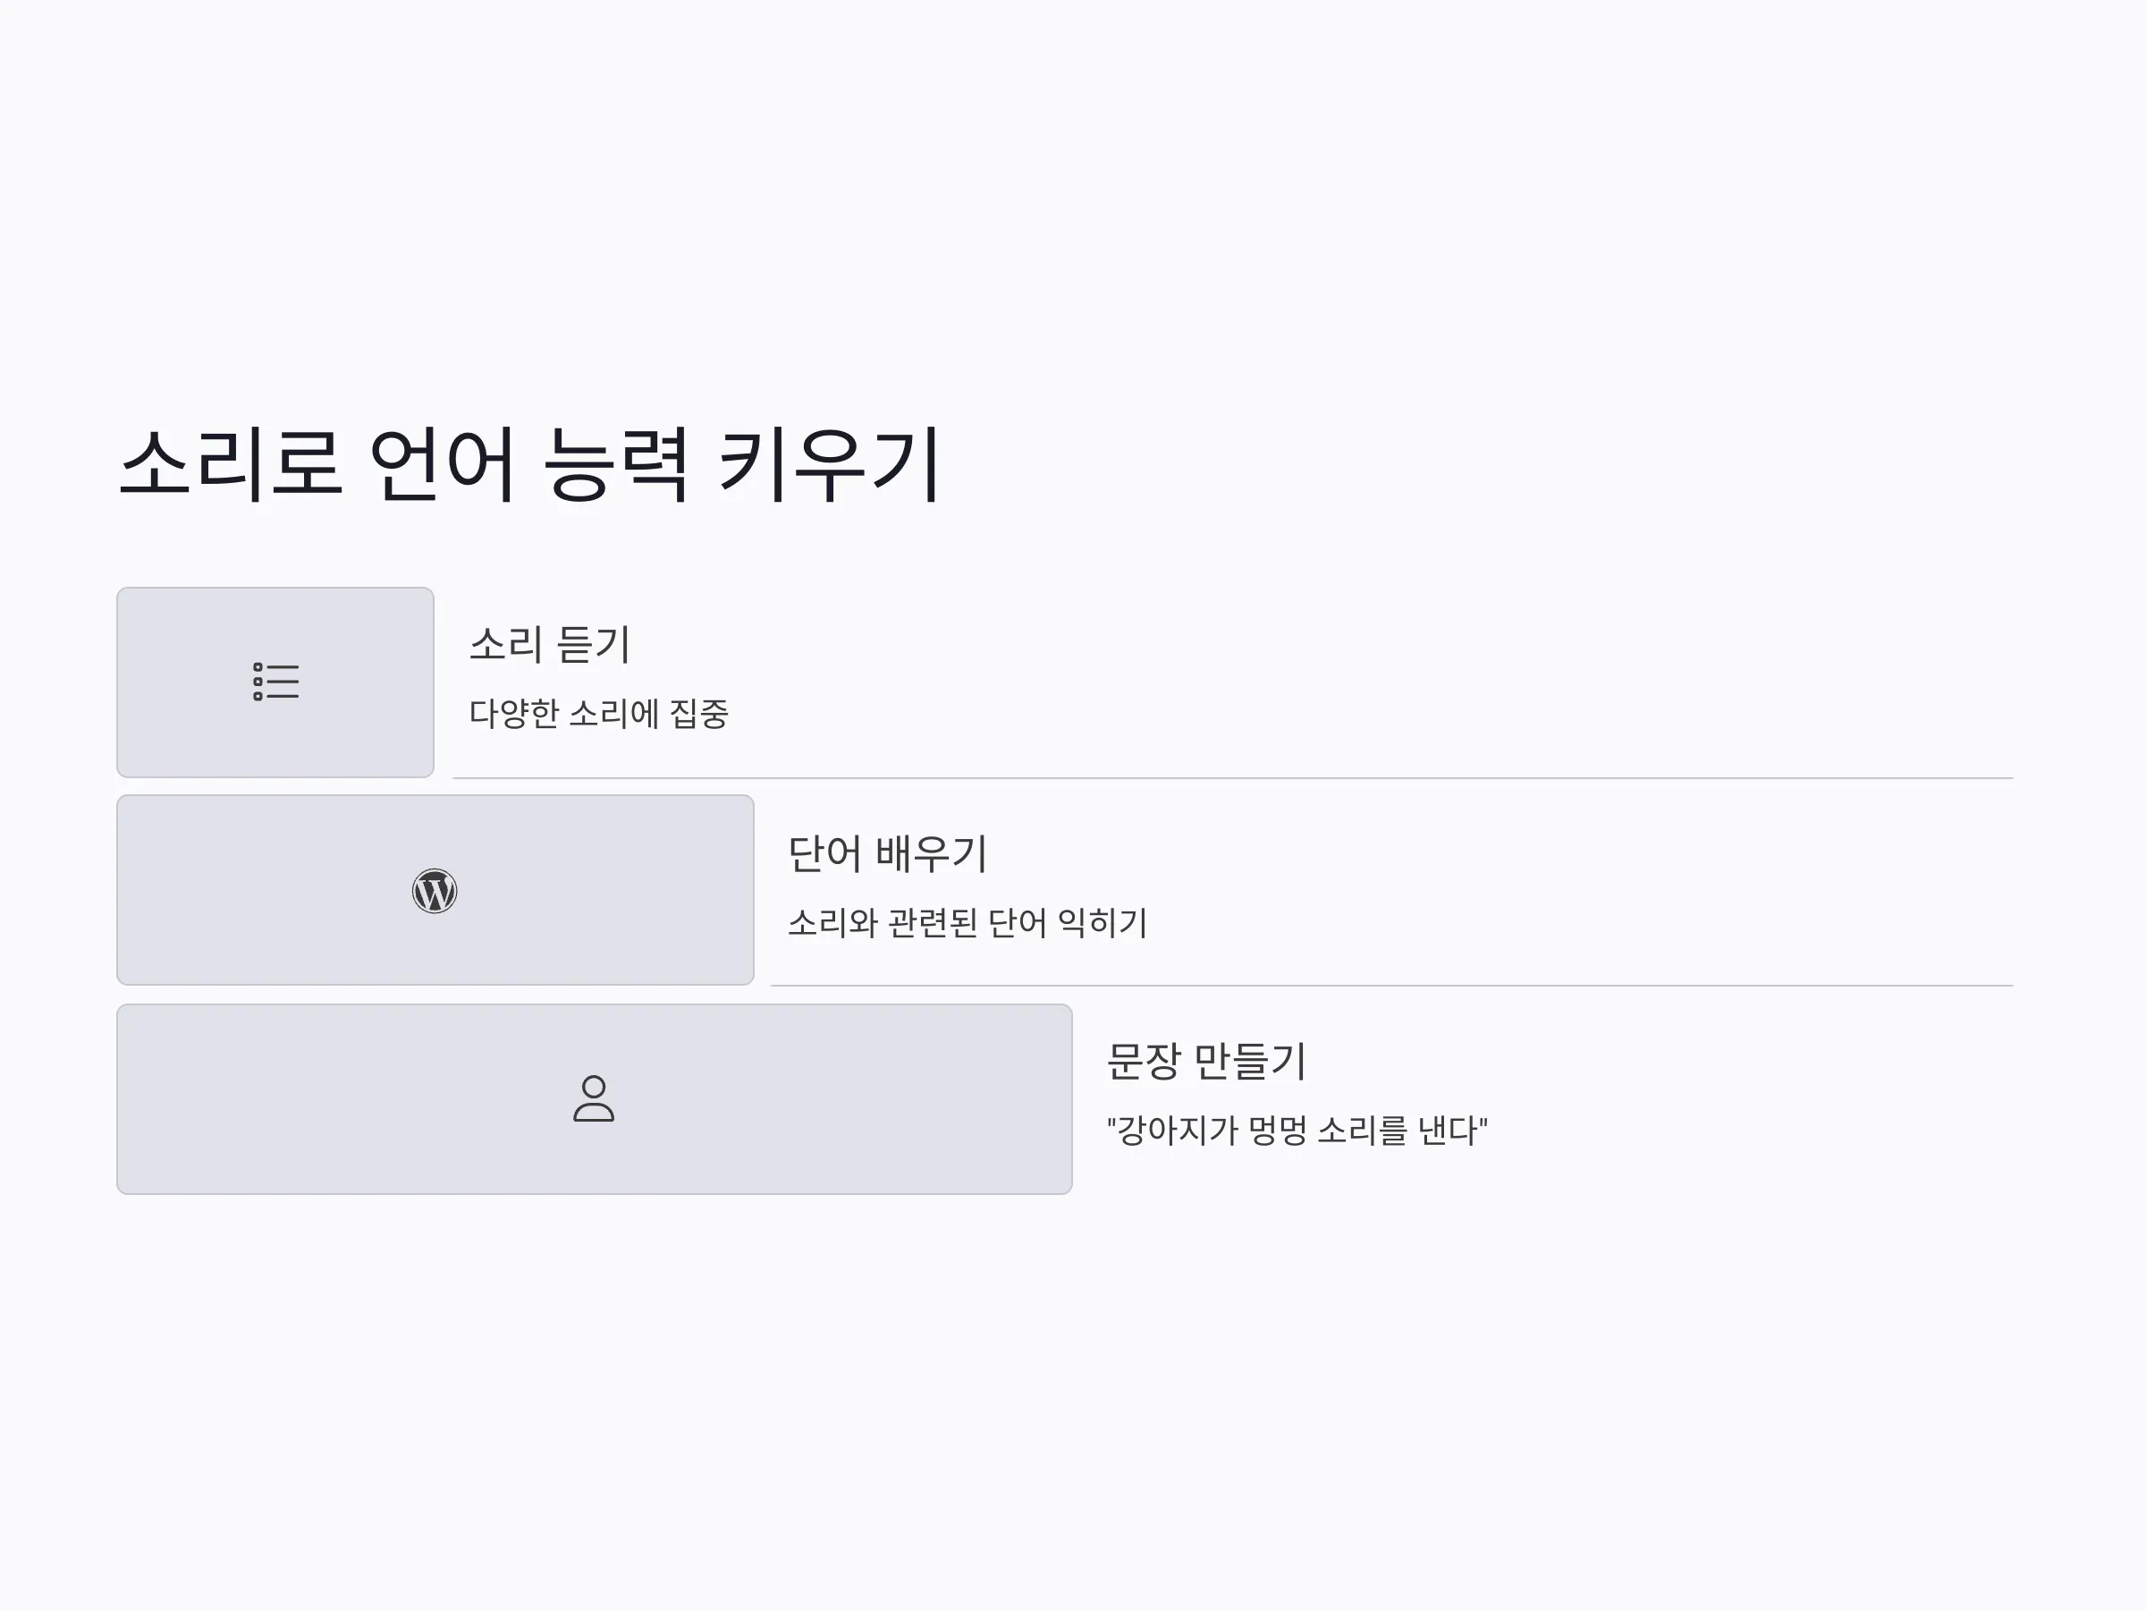
Task: Select the person silhouette icon
Action: pyautogui.click(x=594, y=1098)
